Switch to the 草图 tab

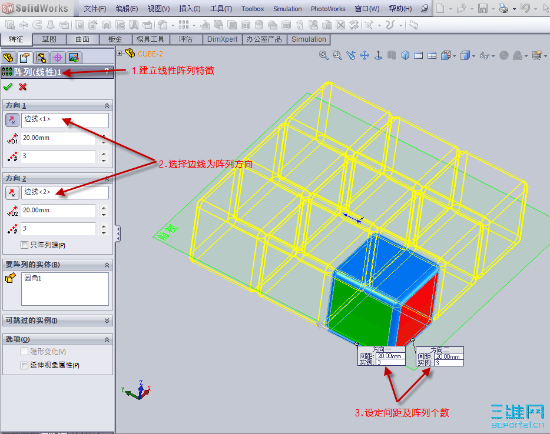tap(49, 39)
